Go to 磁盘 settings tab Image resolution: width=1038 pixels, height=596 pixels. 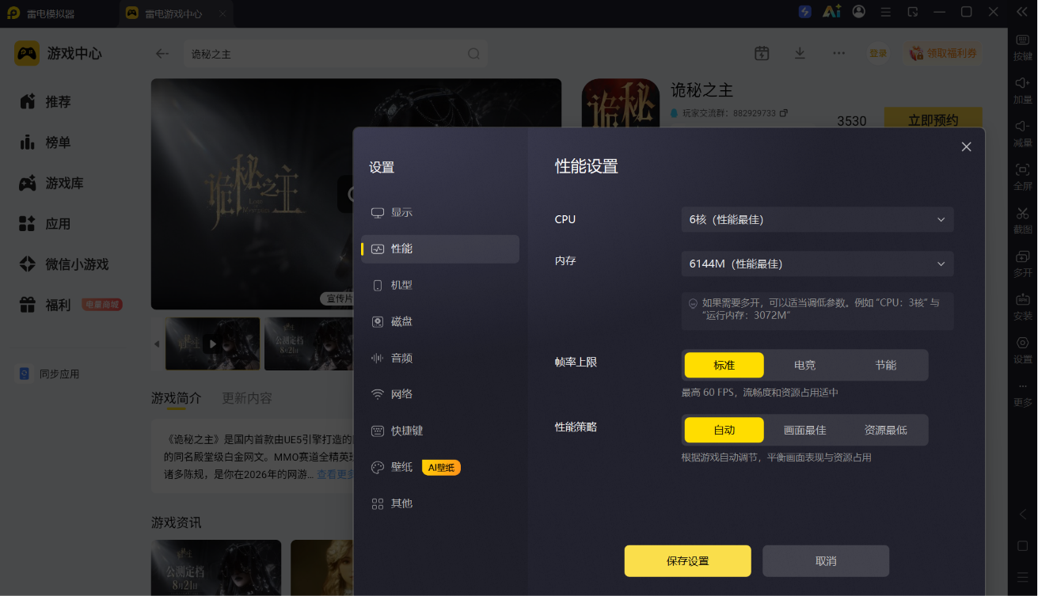pyautogui.click(x=440, y=321)
